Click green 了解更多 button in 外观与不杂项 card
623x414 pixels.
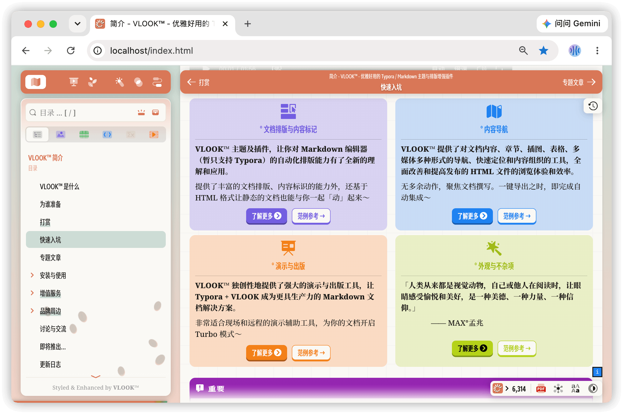472,348
